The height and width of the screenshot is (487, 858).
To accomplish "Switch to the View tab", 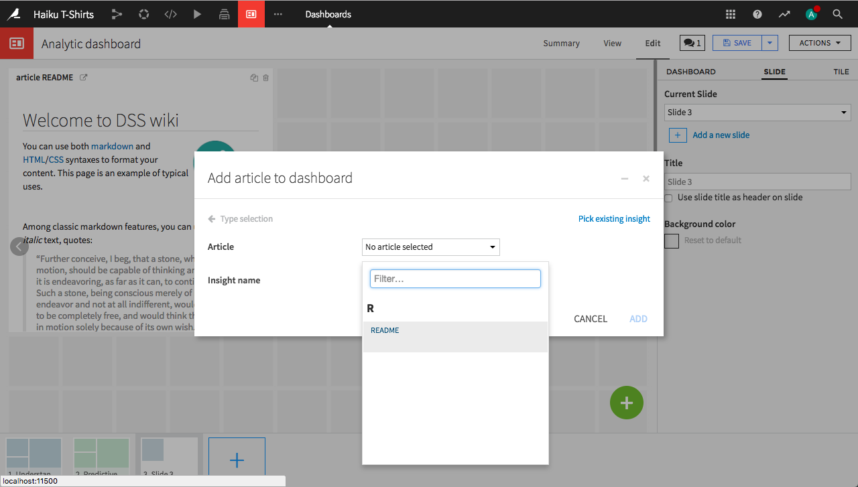I will coord(612,44).
